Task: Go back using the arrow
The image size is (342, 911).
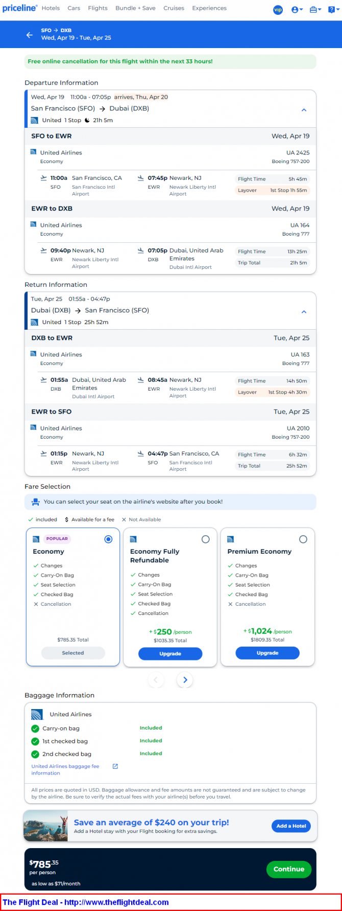Action: pos(29,35)
